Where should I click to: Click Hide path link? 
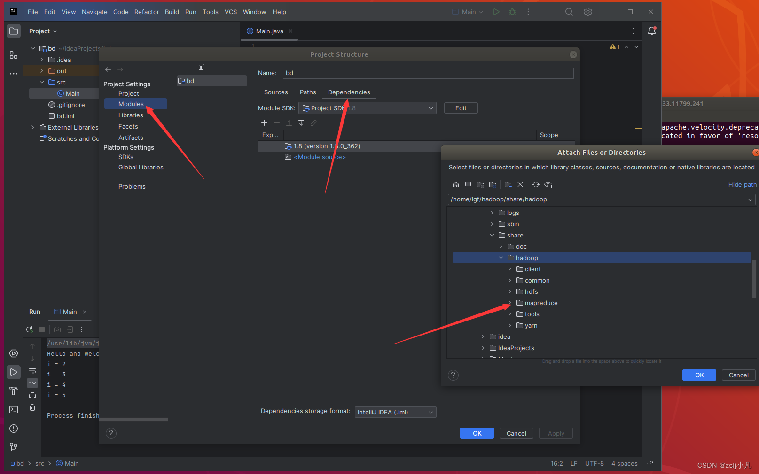pos(743,185)
